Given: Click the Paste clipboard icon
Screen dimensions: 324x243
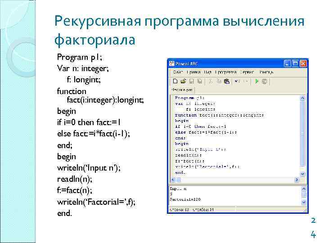Looking at the screenshot, I should tap(227, 81).
